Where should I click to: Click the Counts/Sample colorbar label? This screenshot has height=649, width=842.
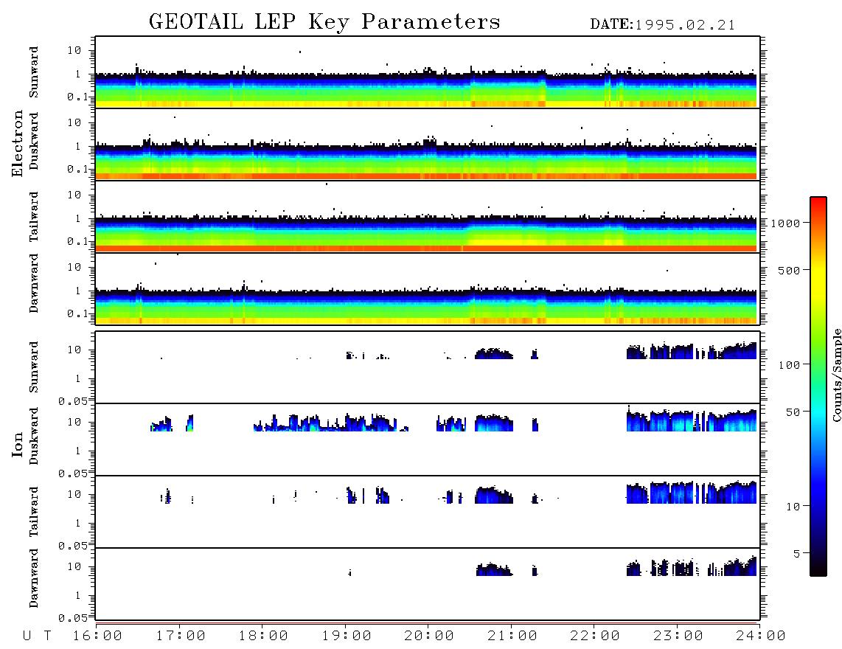tap(837, 375)
